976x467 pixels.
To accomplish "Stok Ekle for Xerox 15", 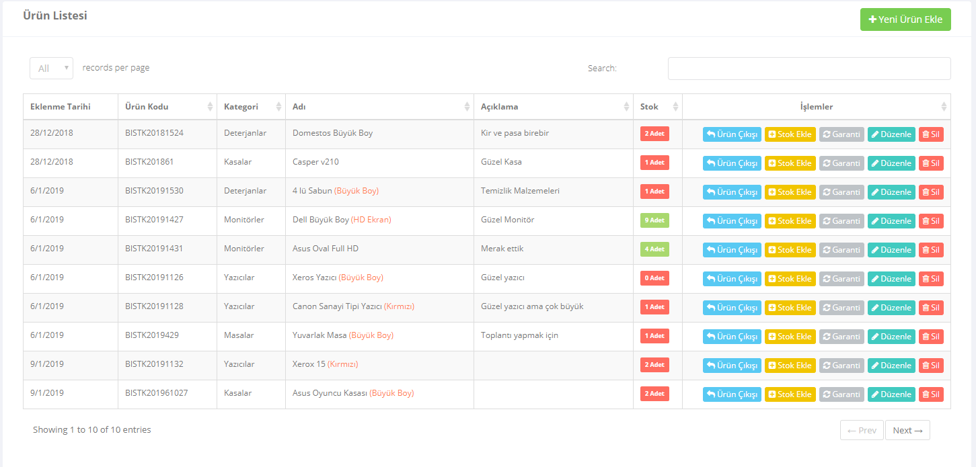I will 790,366.
